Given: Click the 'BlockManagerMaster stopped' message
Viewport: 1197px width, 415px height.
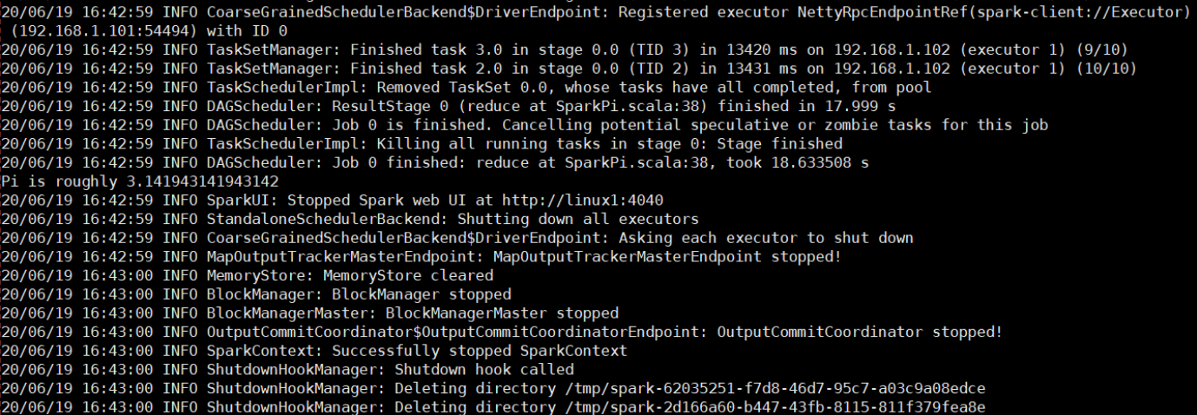Looking at the screenshot, I should [502, 313].
